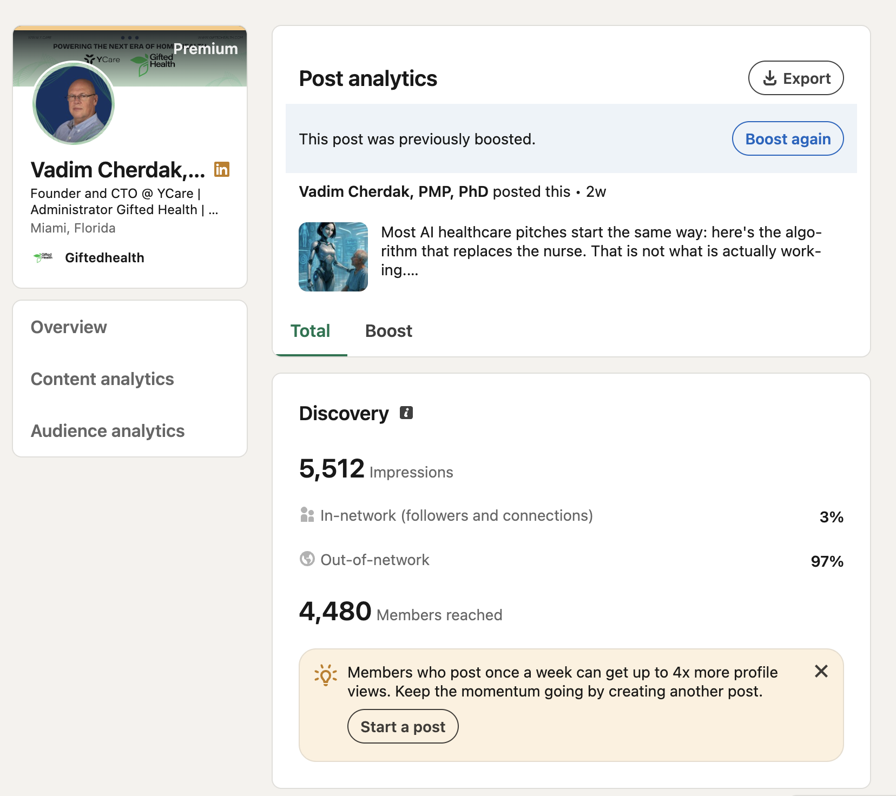Click the Giftedhealth logo icon

pyautogui.click(x=43, y=257)
